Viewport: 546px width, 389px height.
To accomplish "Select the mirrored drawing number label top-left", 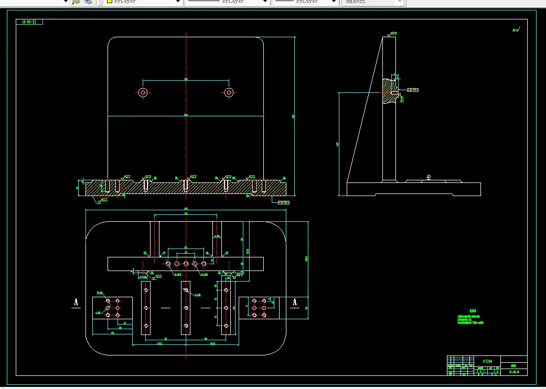I will coord(29,22).
